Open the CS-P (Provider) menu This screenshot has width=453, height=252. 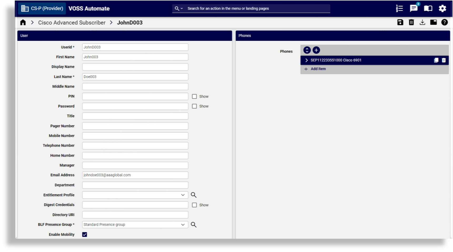point(42,8)
